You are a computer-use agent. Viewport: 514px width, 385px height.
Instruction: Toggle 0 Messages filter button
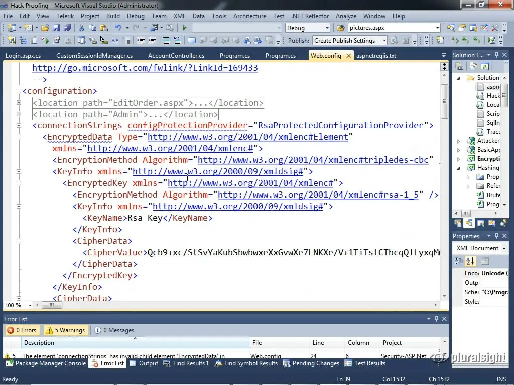tap(114, 330)
